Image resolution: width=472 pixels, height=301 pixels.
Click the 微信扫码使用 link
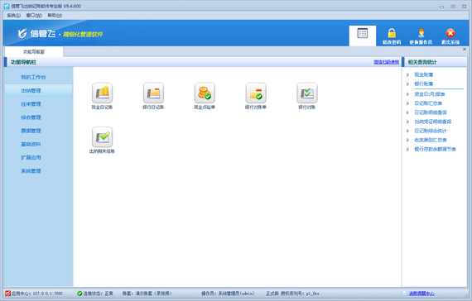[386, 62]
